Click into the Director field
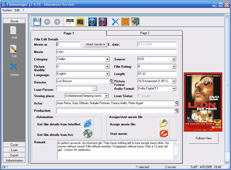The height and width of the screenshot is (170, 231). 83,81
